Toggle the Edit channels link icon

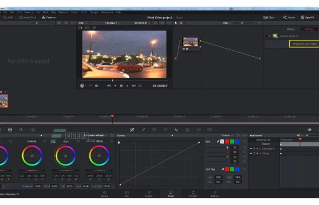218,141
